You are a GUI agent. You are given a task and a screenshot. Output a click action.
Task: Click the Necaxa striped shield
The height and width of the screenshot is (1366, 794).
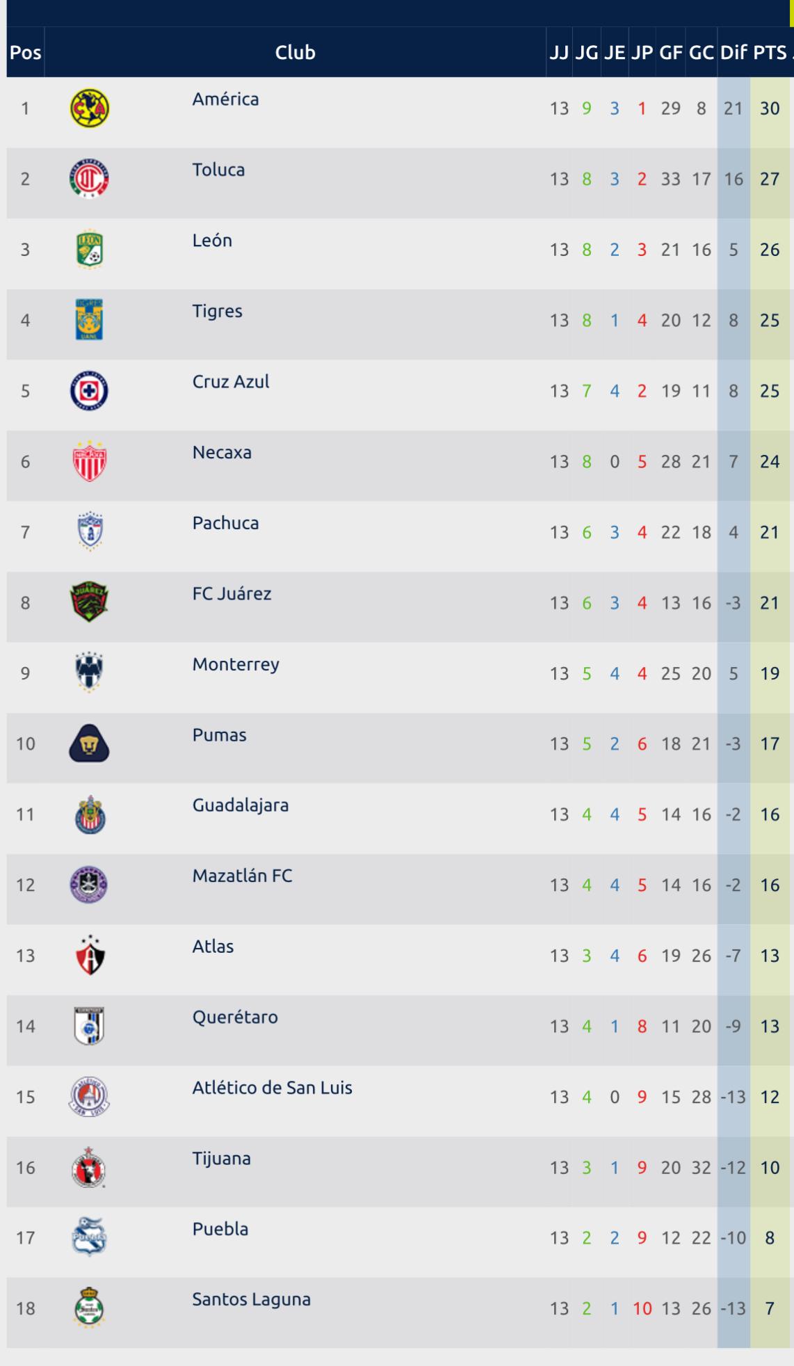(x=90, y=461)
